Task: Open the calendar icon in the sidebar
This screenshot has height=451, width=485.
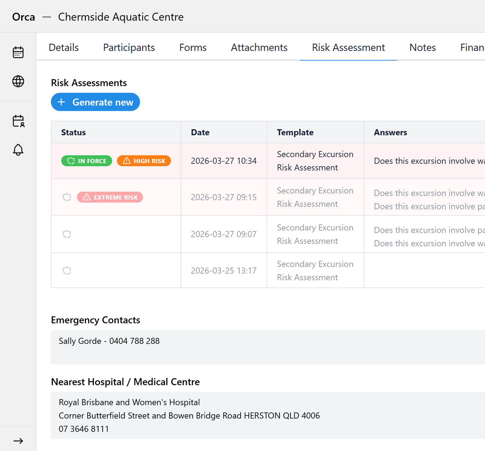Action: (x=18, y=52)
